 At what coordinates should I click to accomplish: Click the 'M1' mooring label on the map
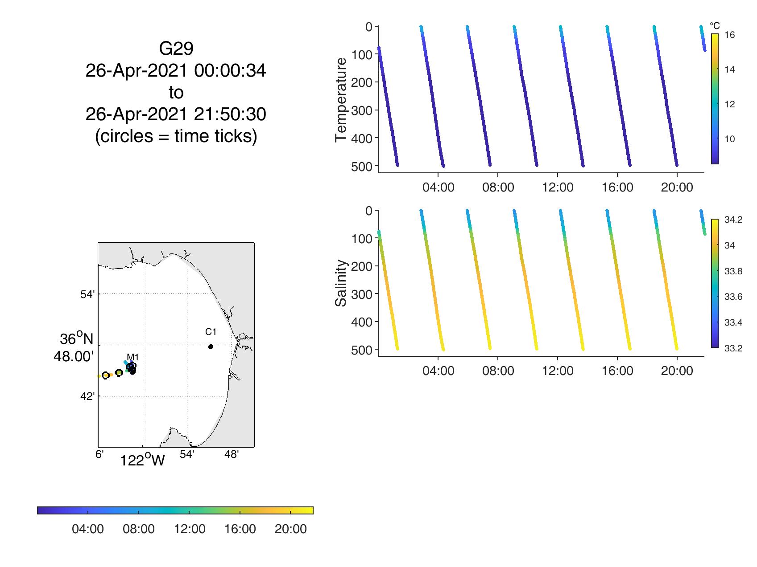[132, 357]
